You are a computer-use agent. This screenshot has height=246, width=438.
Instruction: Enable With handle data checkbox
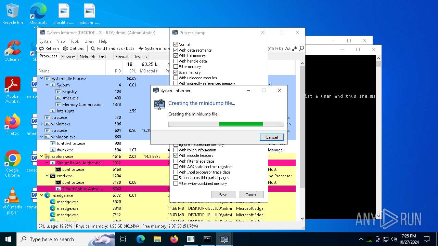click(176, 61)
